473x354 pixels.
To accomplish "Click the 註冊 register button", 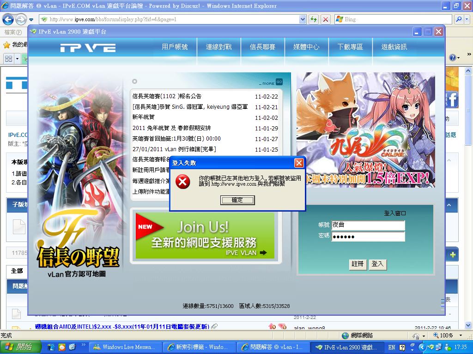I will point(358,264).
